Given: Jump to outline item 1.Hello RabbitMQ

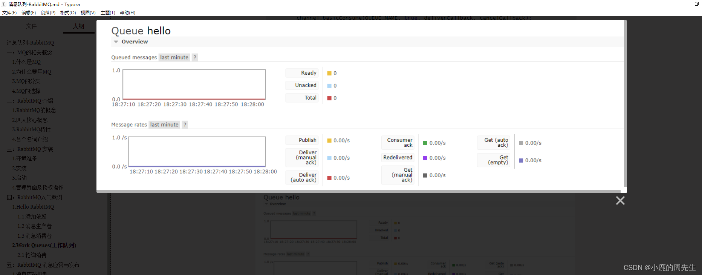Looking at the screenshot, I should point(33,207).
